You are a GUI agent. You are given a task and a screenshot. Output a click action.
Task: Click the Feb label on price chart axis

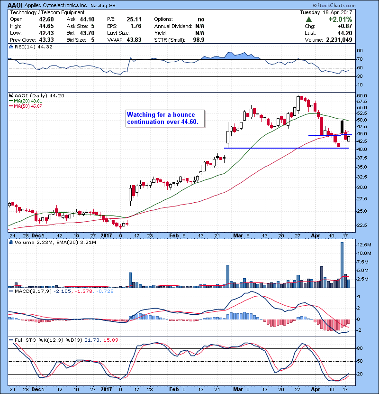(x=174, y=236)
